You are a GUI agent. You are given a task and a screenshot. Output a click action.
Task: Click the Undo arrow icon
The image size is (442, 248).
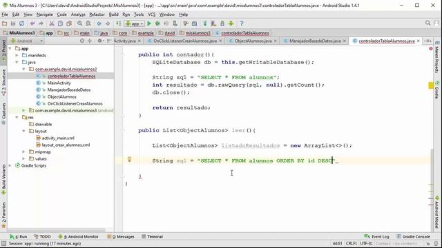tap(32, 23)
